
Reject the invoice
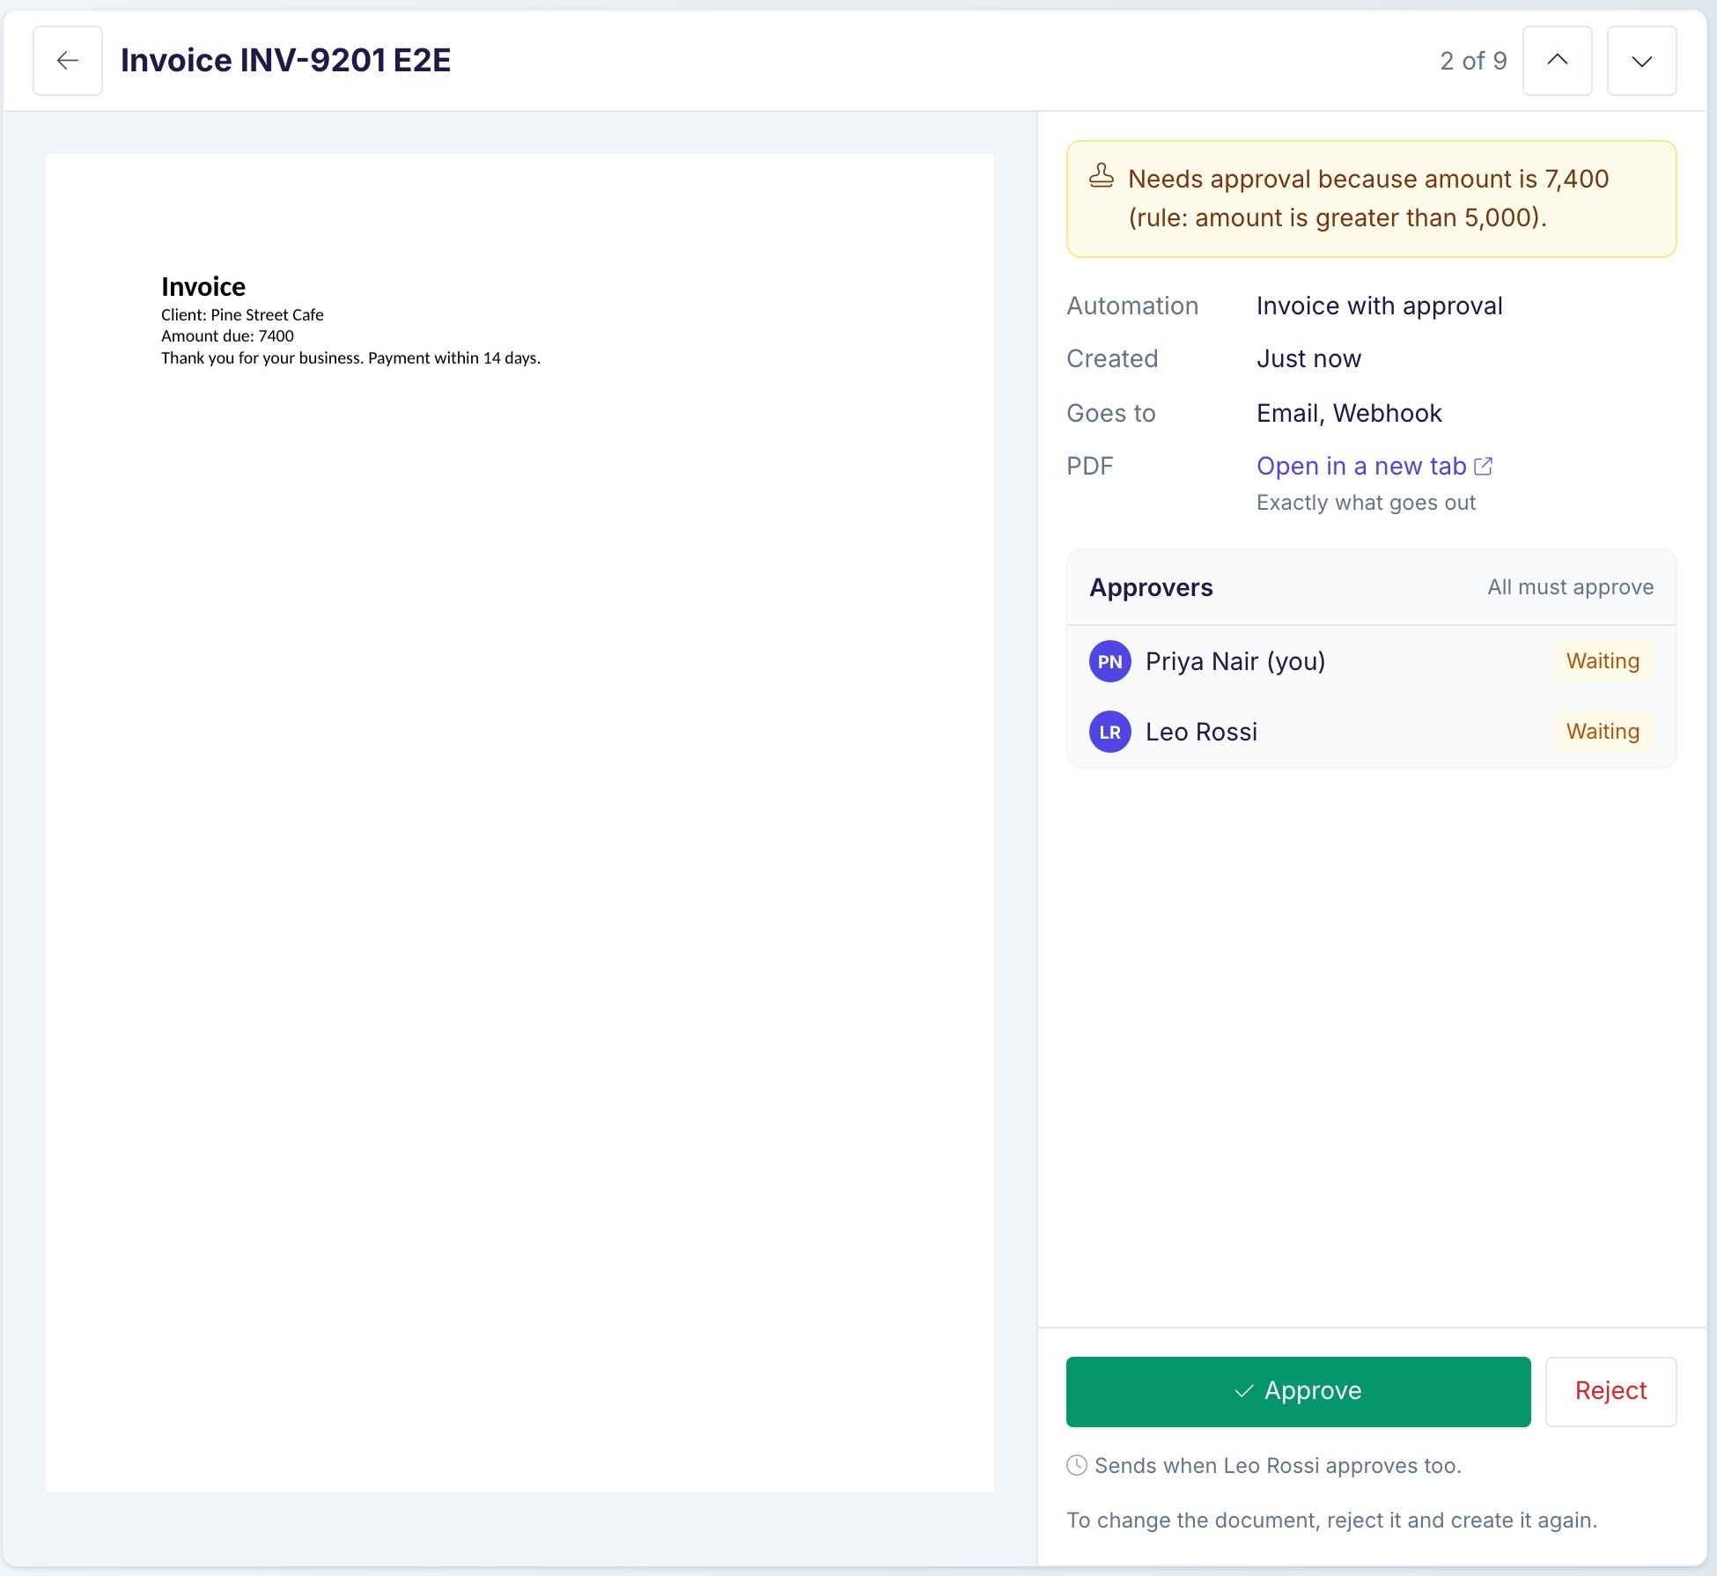click(1610, 1391)
